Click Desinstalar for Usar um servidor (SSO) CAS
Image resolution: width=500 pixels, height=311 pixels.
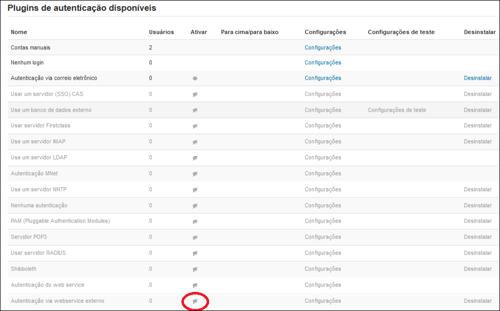pos(478,94)
